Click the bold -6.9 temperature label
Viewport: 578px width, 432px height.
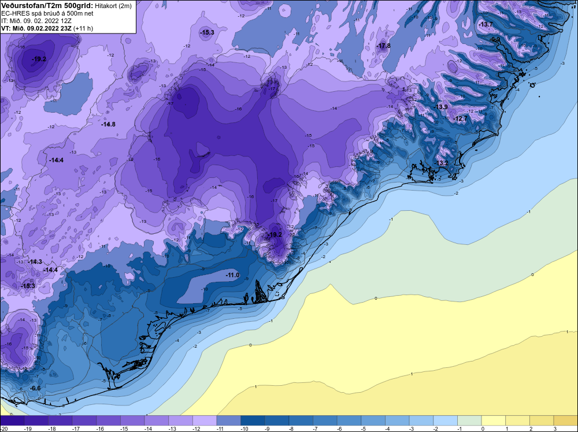495,39
